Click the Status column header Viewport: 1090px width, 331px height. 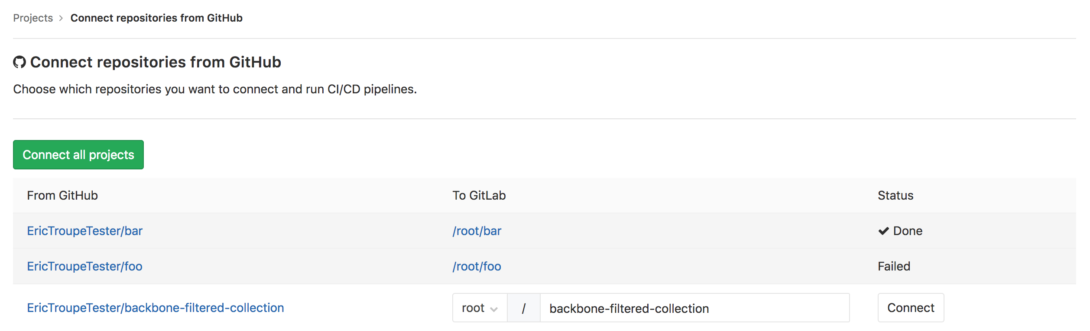(895, 196)
